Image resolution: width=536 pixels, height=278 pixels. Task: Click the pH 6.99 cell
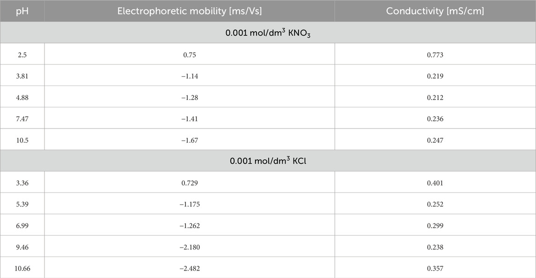tap(22, 226)
